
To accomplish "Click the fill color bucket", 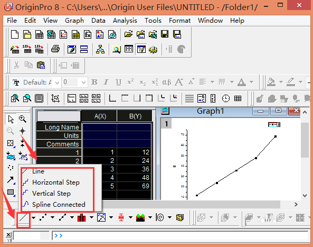I will click(x=271, y=82).
